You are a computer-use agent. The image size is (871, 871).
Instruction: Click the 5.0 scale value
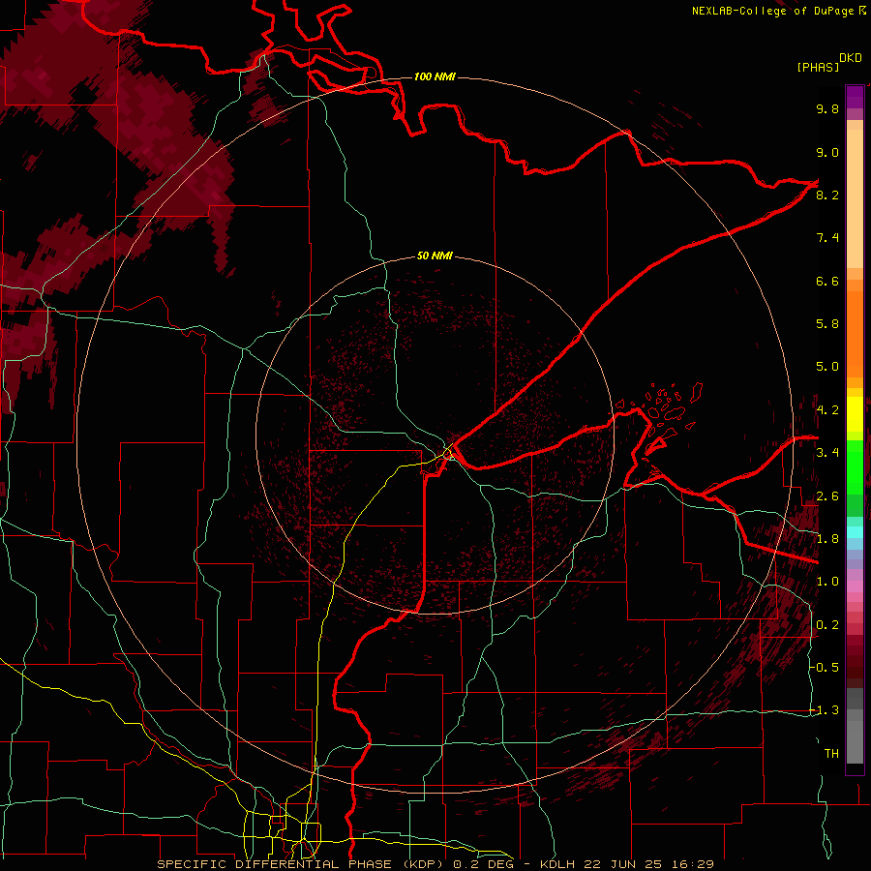point(827,367)
